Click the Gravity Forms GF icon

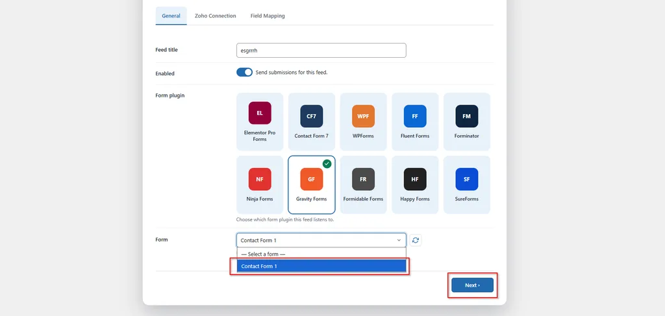pos(311,179)
